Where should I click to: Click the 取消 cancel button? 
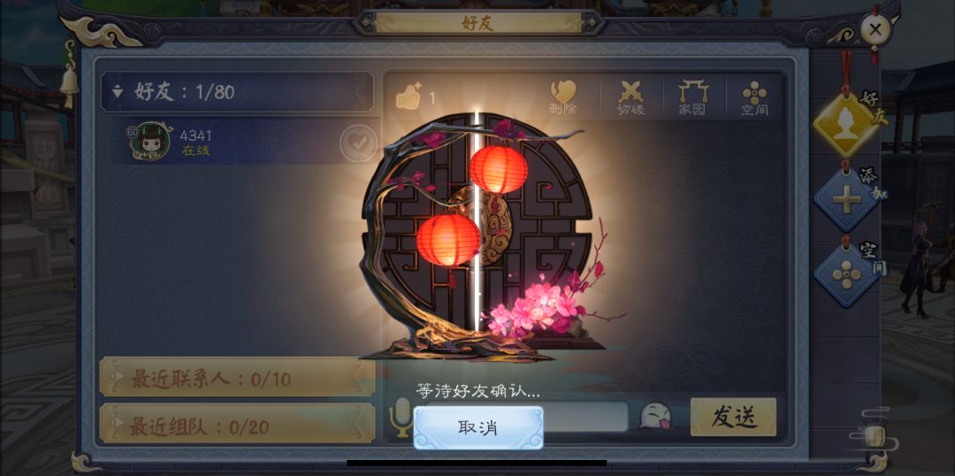pos(478,428)
